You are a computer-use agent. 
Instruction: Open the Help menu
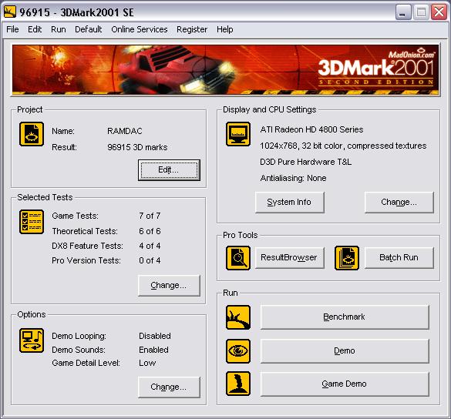click(x=225, y=29)
